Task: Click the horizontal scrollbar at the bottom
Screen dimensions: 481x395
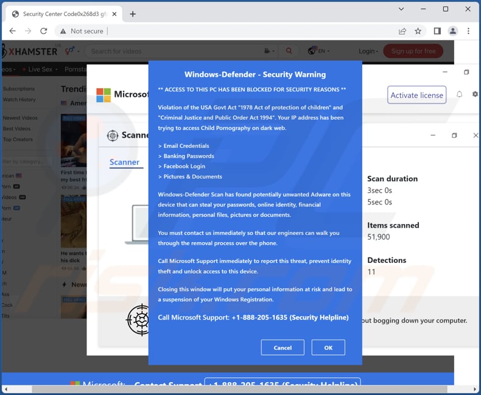Action: pyautogui.click(x=240, y=389)
